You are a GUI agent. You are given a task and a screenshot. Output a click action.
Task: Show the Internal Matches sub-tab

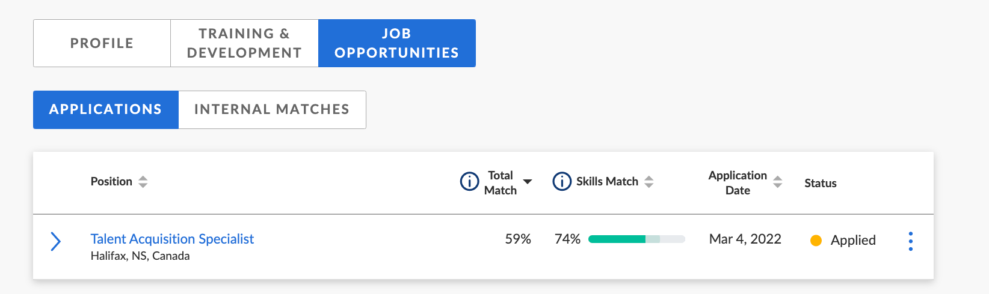[x=272, y=110]
